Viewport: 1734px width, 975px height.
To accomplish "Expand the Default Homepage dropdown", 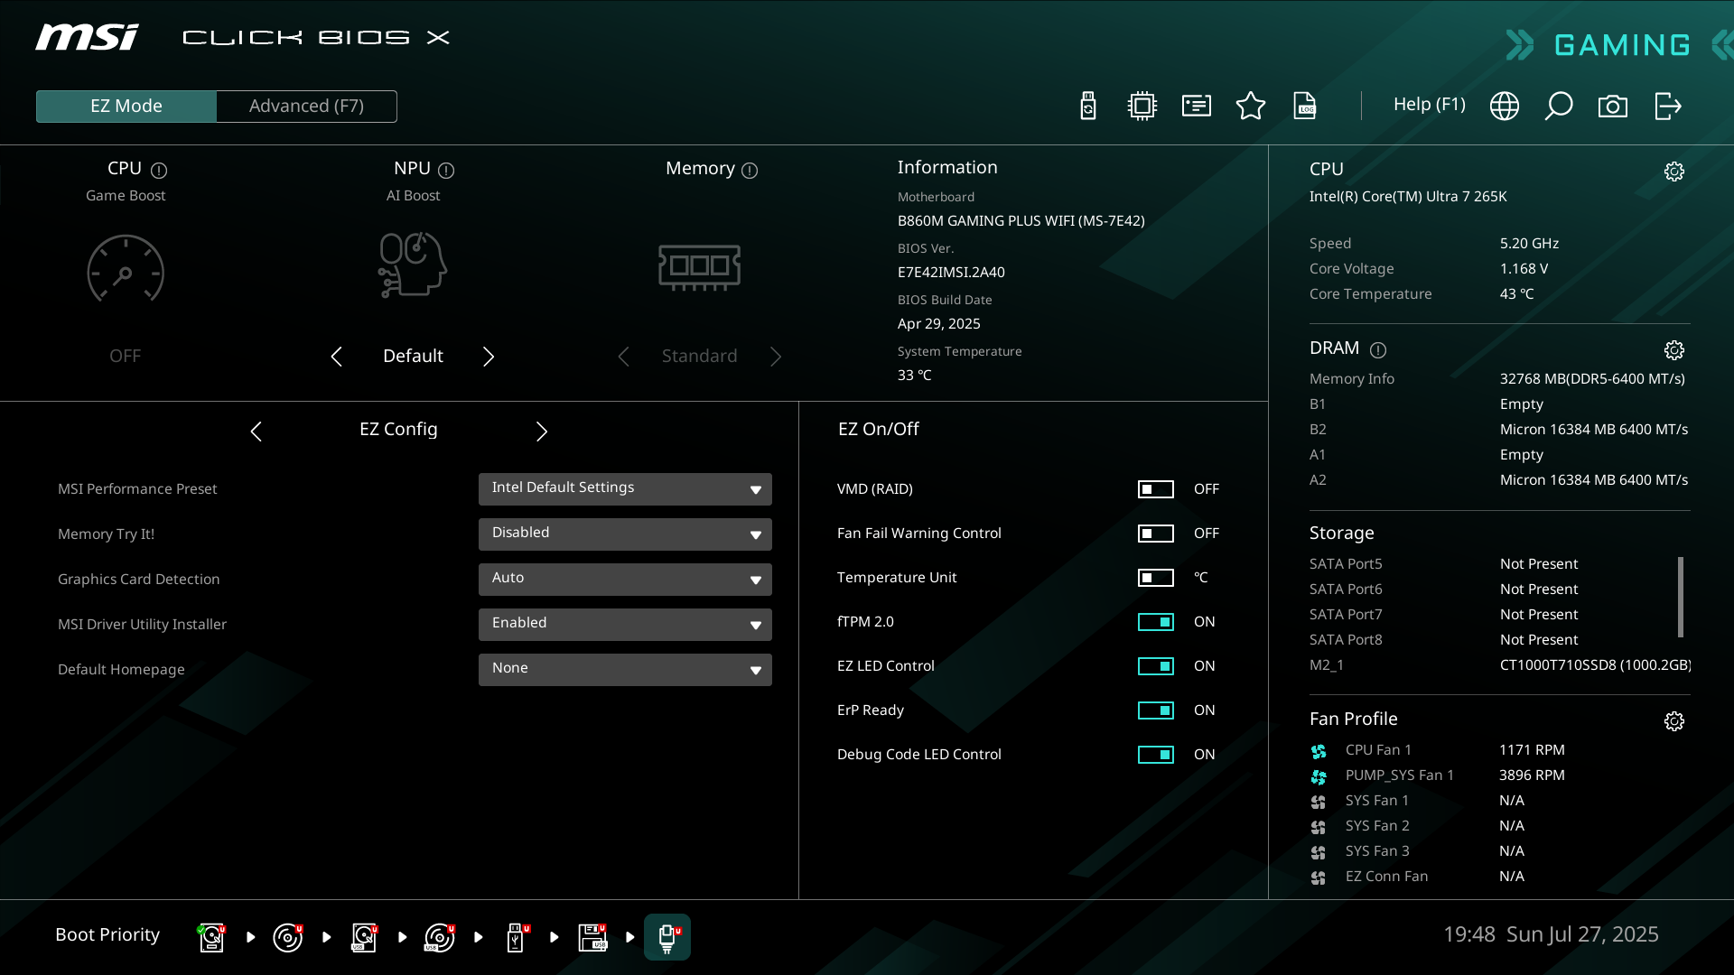I will [624, 669].
